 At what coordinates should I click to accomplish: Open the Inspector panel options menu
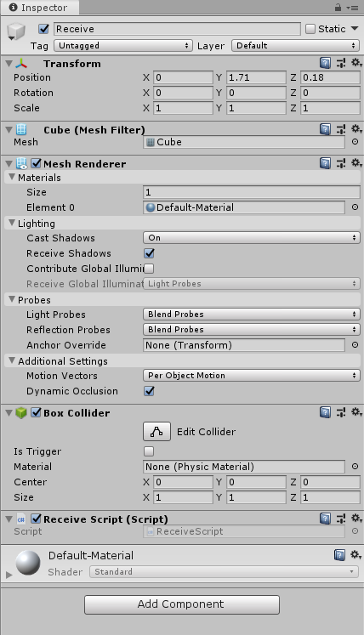point(352,8)
